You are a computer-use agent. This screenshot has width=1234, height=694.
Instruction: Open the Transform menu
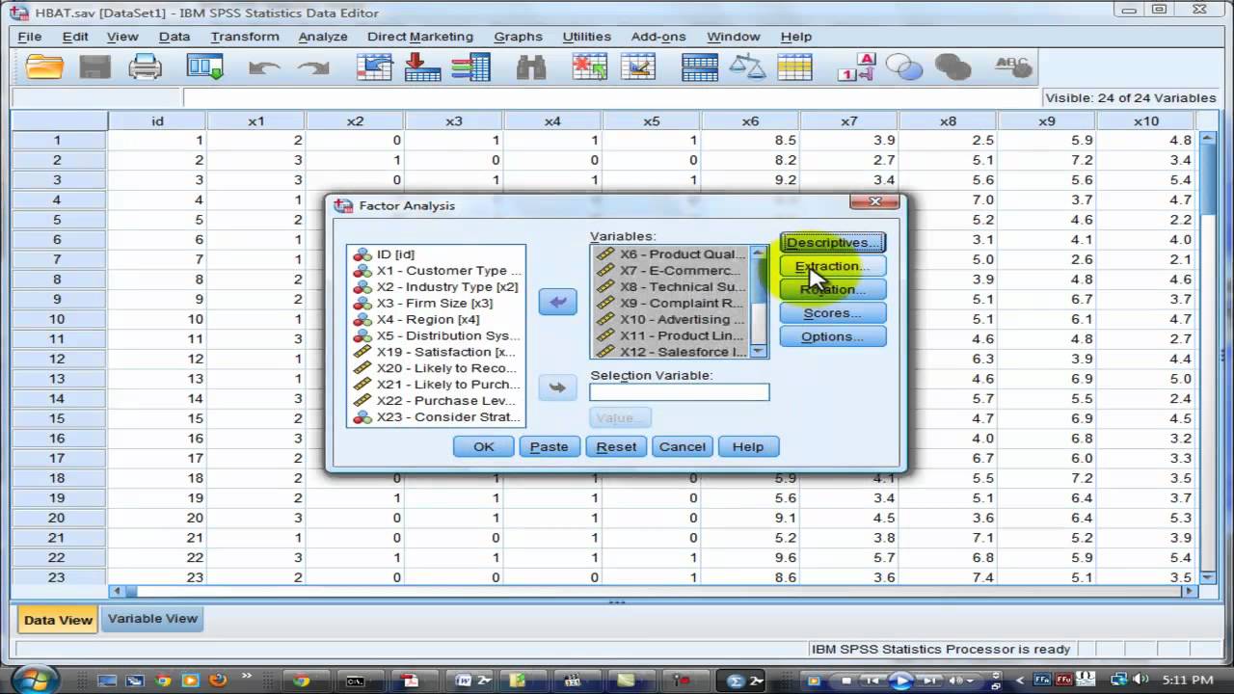245,37
